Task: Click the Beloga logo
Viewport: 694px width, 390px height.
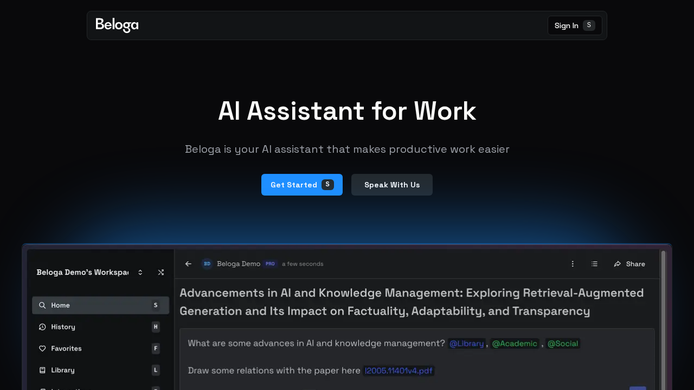Action: click(117, 25)
